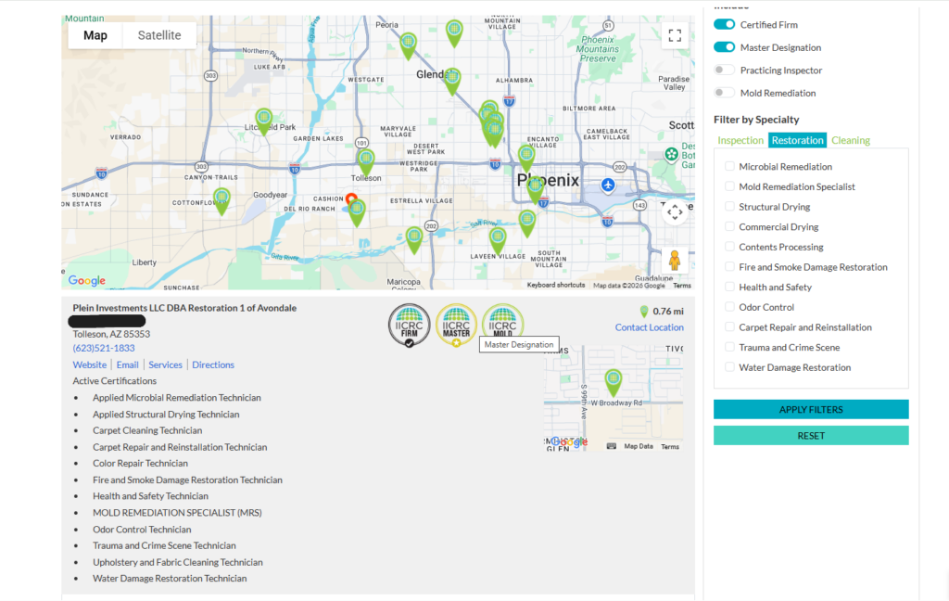
Task: Call the (623)521-1833 phone link
Action: coord(104,348)
